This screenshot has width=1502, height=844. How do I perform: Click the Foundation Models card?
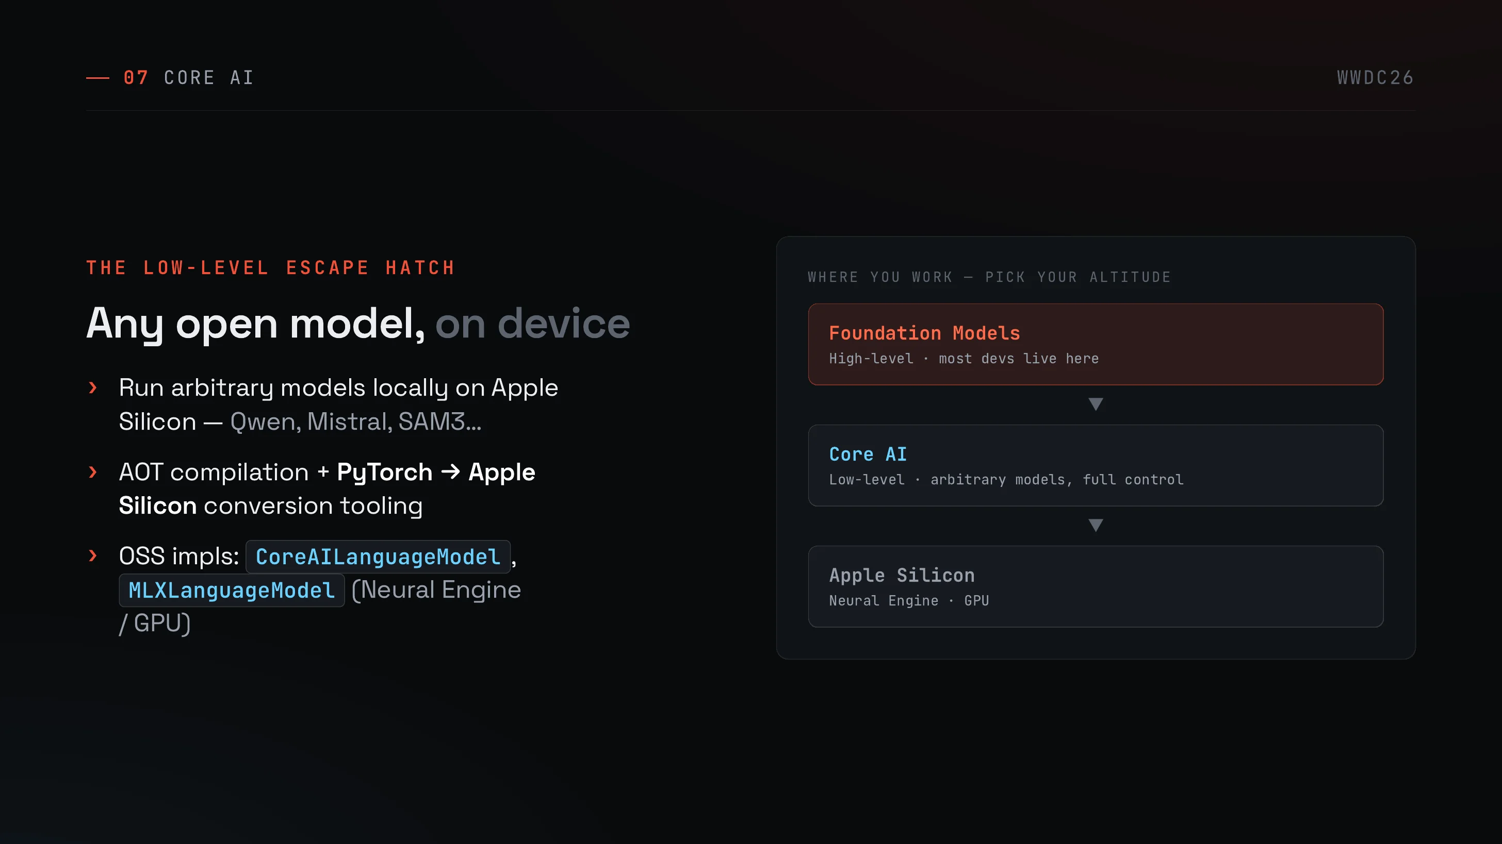1096,344
